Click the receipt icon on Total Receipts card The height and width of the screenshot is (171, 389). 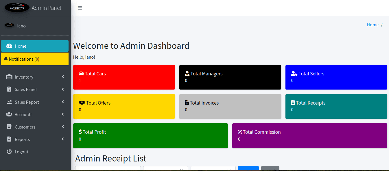click(x=293, y=103)
